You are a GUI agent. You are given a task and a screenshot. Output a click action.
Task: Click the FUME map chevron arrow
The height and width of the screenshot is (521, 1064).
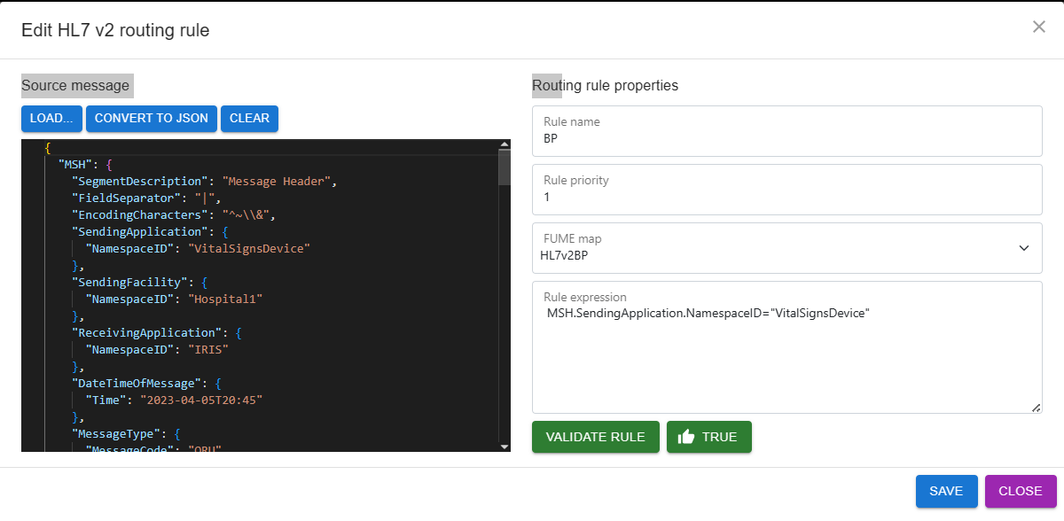(1023, 248)
